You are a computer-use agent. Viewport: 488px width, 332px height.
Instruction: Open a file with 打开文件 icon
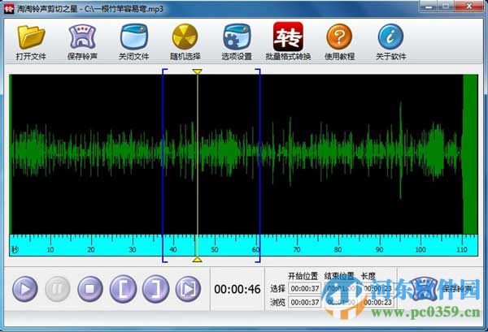pyautogui.click(x=31, y=42)
